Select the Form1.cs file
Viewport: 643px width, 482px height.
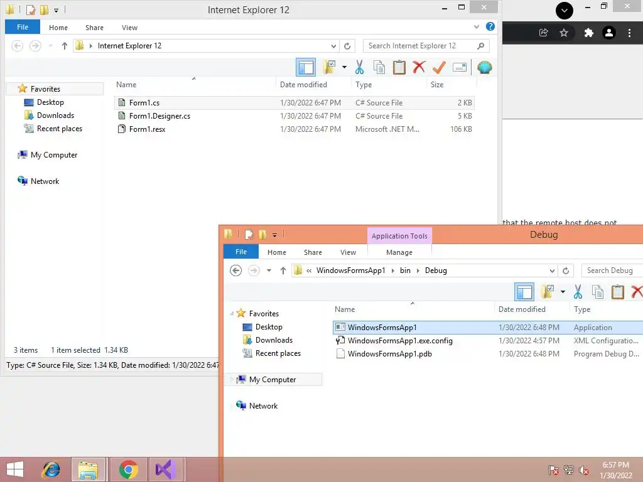tap(294, 103)
